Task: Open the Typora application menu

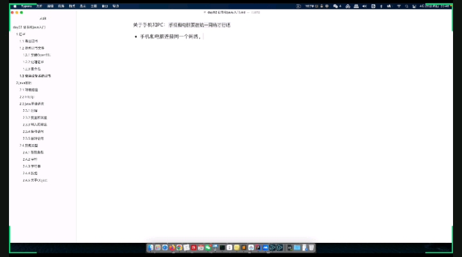Action: [x=26, y=6]
